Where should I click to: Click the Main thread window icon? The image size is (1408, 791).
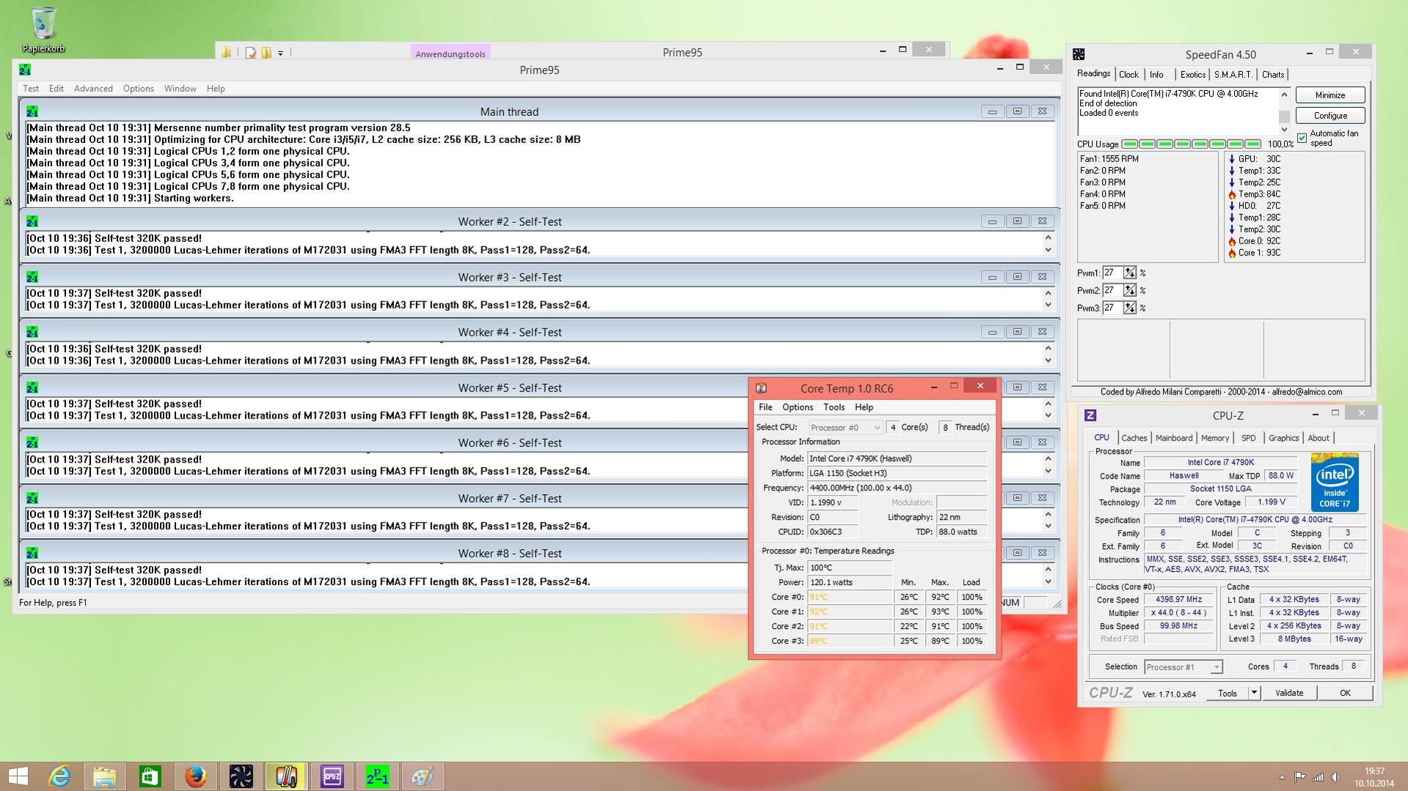click(32, 111)
